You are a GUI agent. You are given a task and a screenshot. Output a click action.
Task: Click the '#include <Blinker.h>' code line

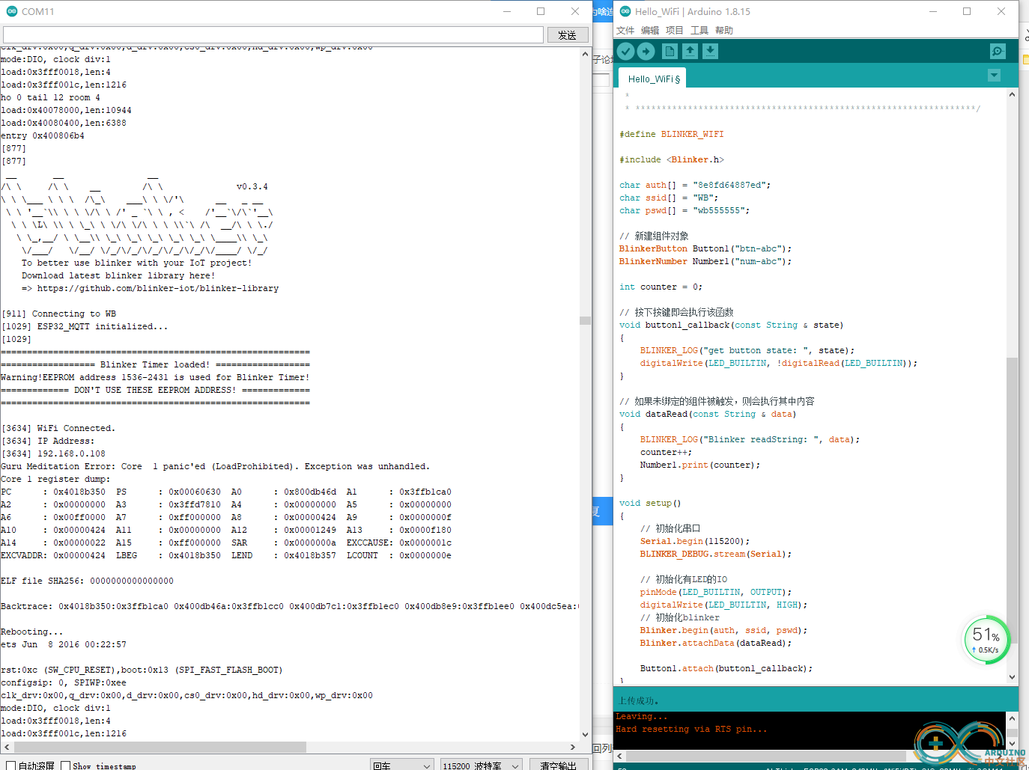click(x=672, y=159)
